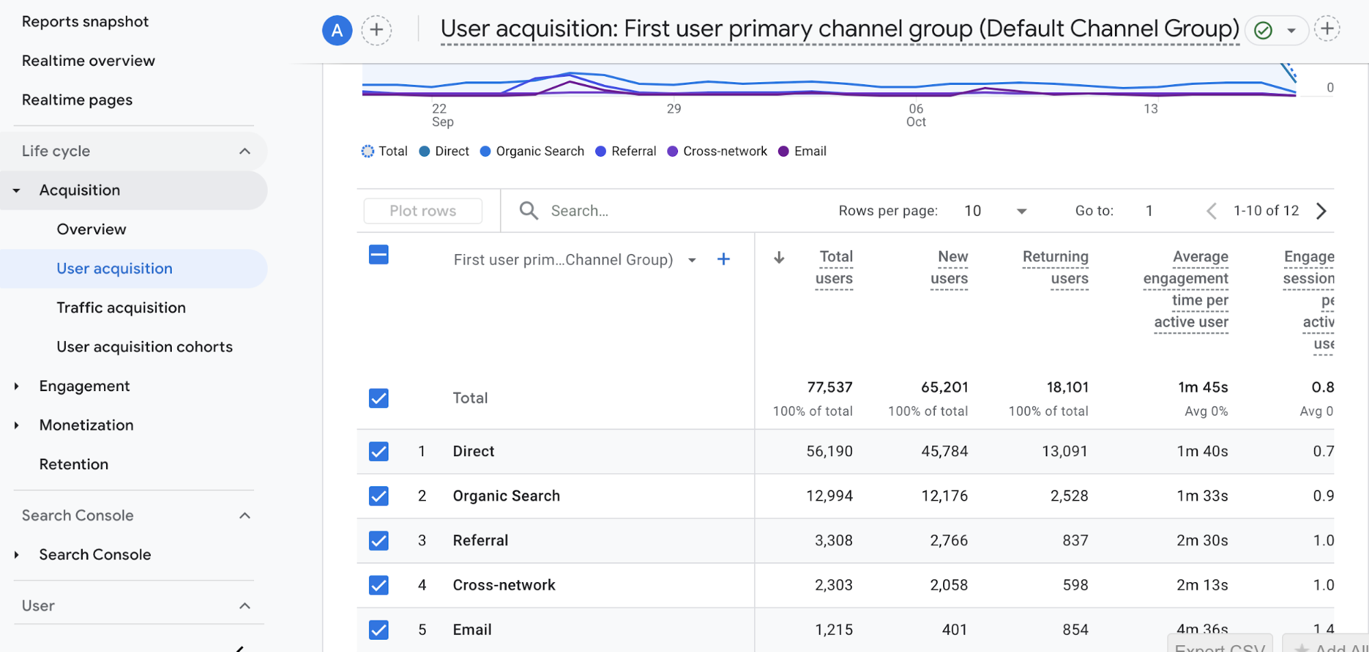
Task: Open the Acquisition Overview report
Action: coord(92,229)
